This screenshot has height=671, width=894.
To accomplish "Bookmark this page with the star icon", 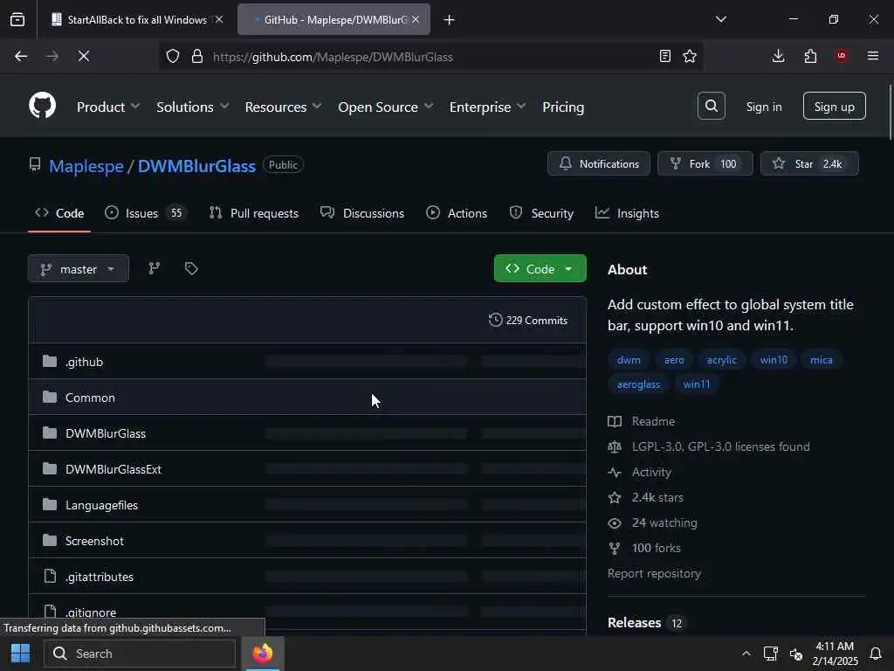I will tap(690, 56).
